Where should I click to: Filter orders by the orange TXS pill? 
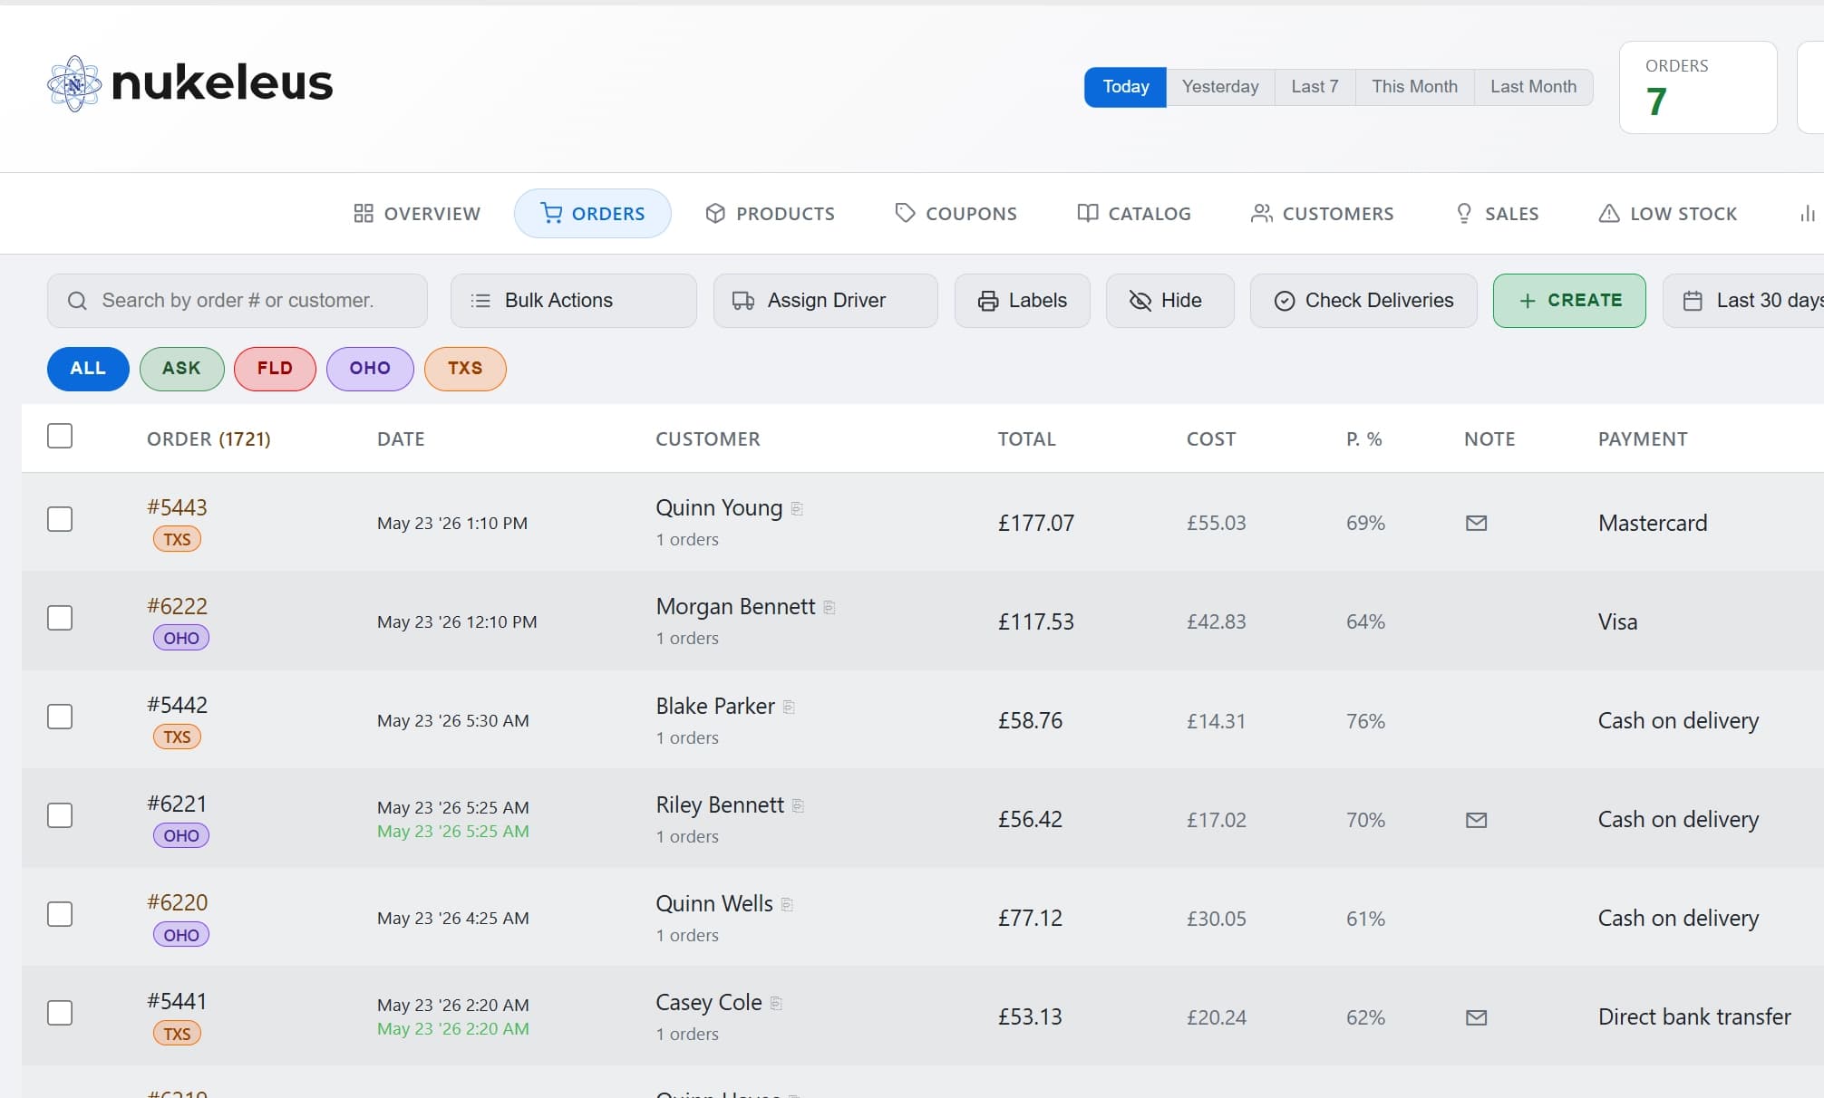(x=465, y=369)
